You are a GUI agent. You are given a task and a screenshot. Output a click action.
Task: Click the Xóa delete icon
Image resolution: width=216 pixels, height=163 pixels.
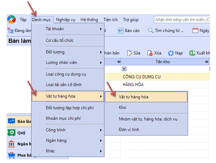pyautogui.click(x=150, y=53)
